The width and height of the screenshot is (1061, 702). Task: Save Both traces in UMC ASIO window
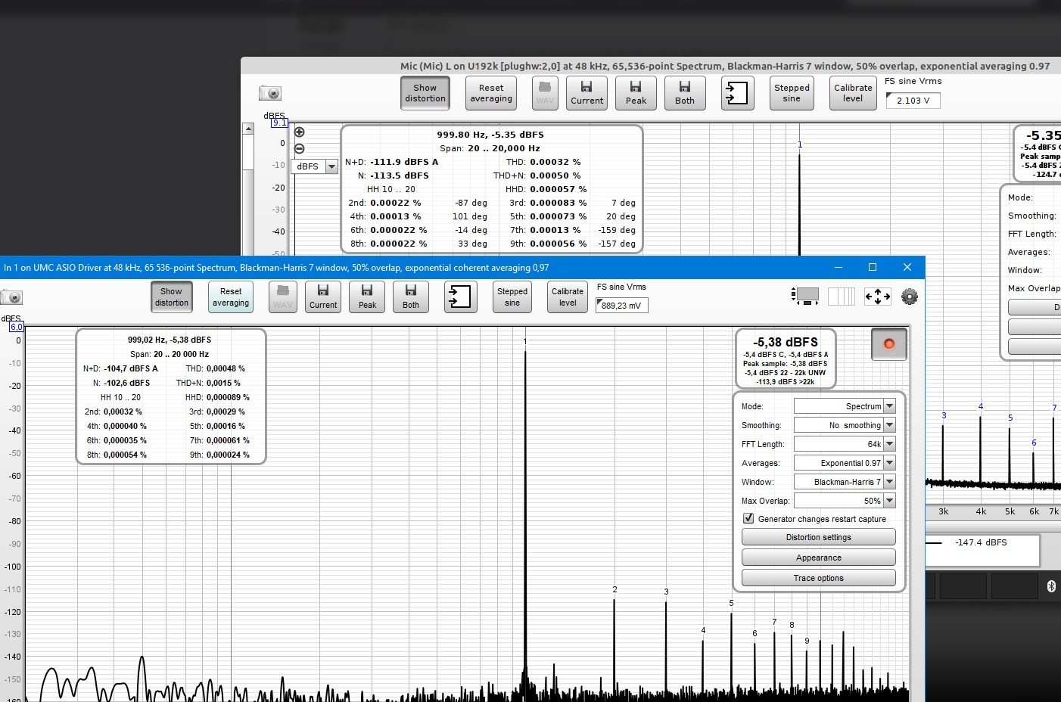pyautogui.click(x=411, y=297)
